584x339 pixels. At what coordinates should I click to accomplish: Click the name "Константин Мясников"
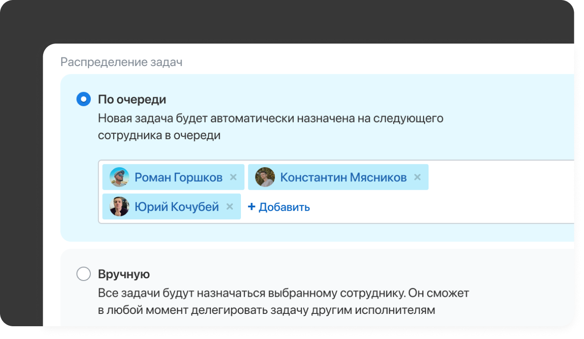pos(344,177)
